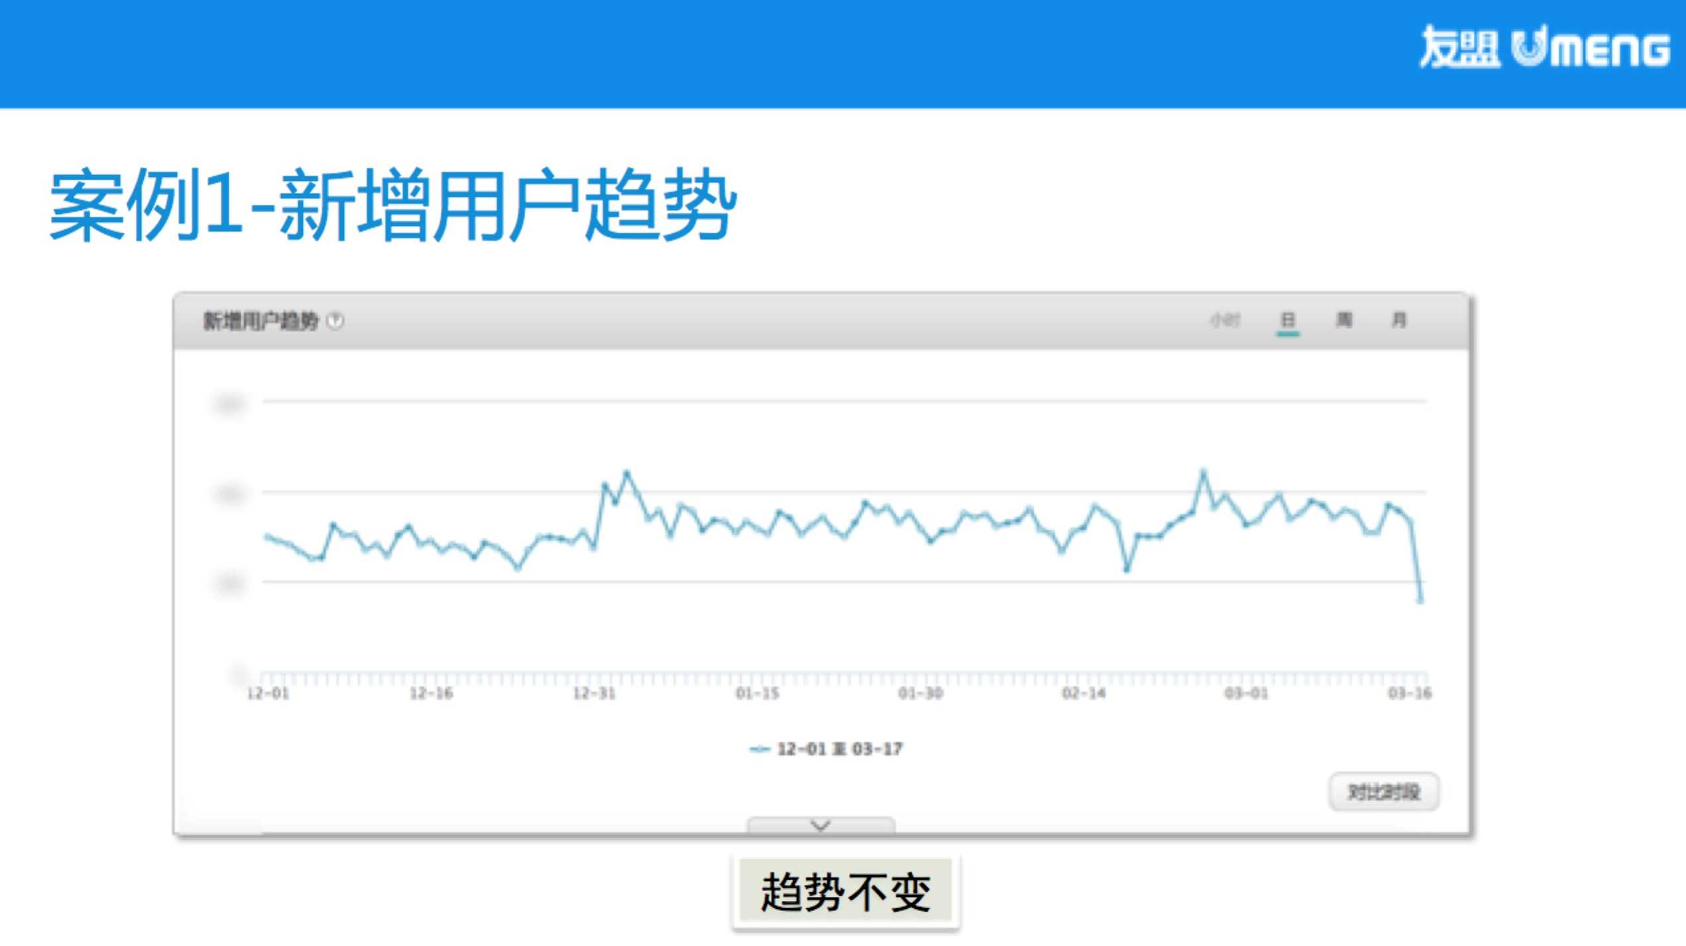Click the 03-16 x-axis date label
The width and height of the screenshot is (1686, 946).
(1410, 694)
